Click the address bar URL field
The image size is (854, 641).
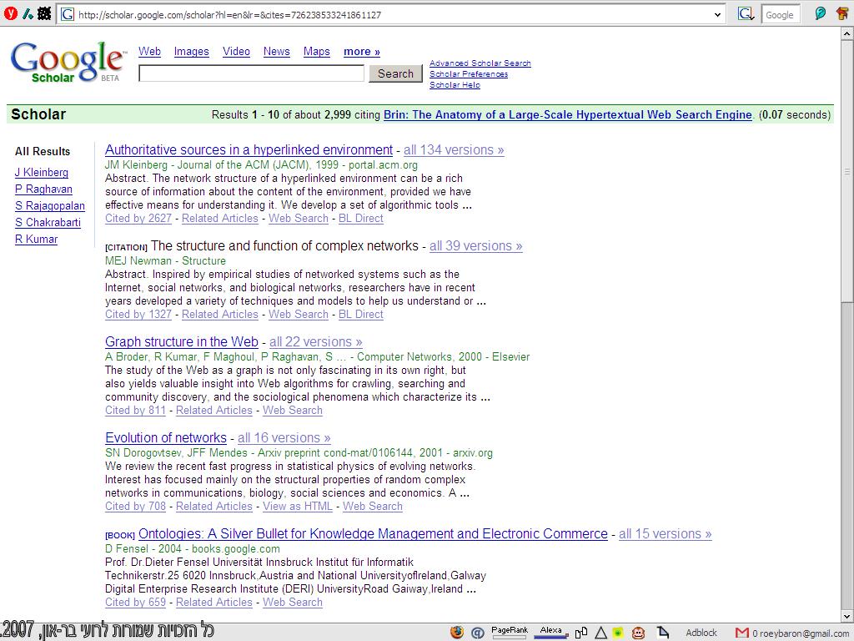click(x=392, y=15)
